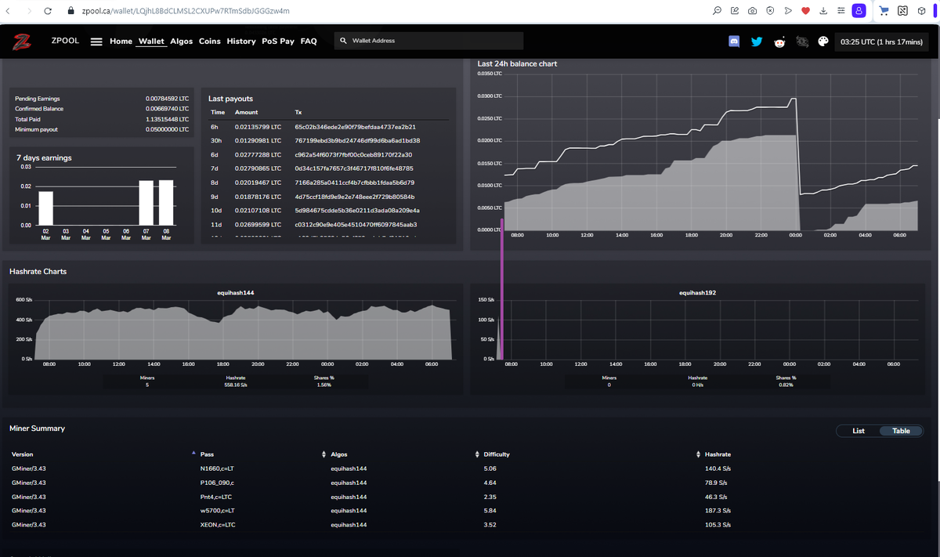The image size is (940, 557).
Task: Click the 07 Mar earnings bar
Action: point(146,203)
